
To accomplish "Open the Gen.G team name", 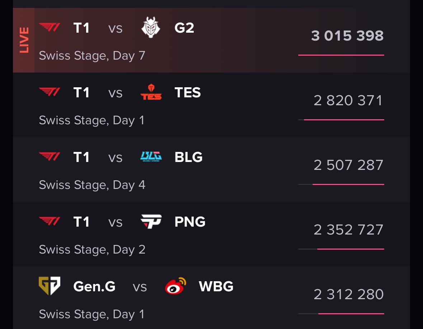I will [94, 286].
